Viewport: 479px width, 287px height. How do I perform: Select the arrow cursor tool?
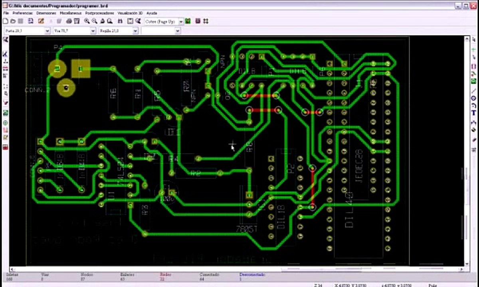click(474, 39)
